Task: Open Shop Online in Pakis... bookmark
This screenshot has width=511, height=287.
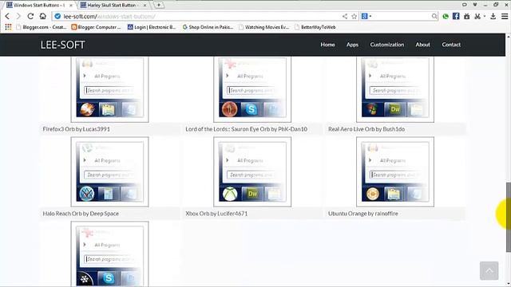Action: 208,27
